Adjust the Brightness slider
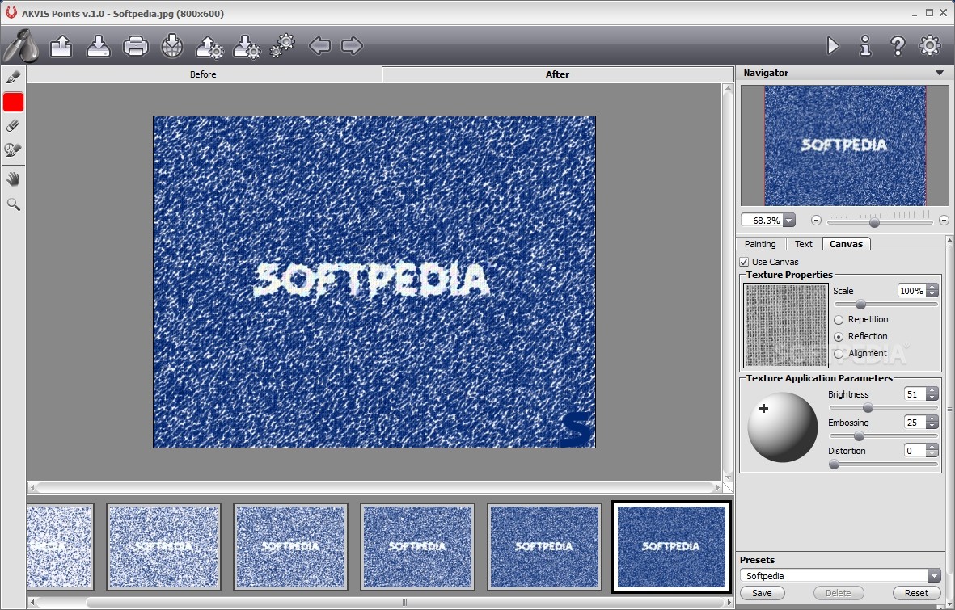Screen dimensions: 955x610 coord(868,408)
